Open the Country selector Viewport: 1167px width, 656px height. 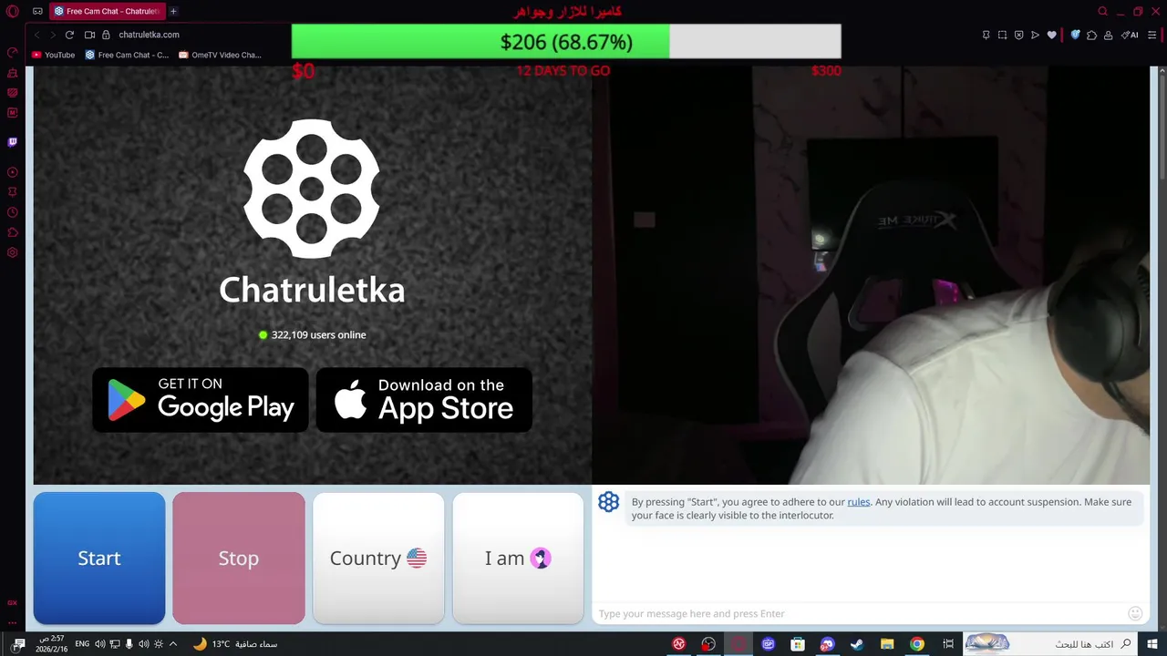pyautogui.click(x=378, y=558)
